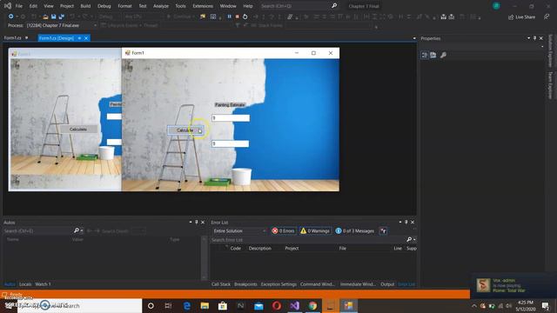Open the Process dropdown showing Chapter 7 Final.exe
The height and width of the screenshot is (313, 557).
62,25
